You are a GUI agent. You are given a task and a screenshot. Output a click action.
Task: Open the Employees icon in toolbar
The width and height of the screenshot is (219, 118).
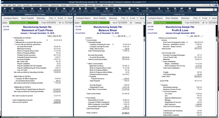pos(64,9)
